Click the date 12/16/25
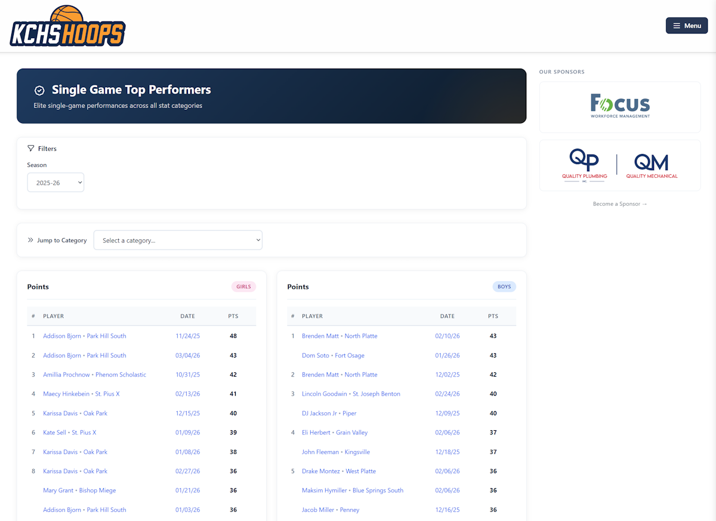The width and height of the screenshot is (716, 521). [447, 510]
